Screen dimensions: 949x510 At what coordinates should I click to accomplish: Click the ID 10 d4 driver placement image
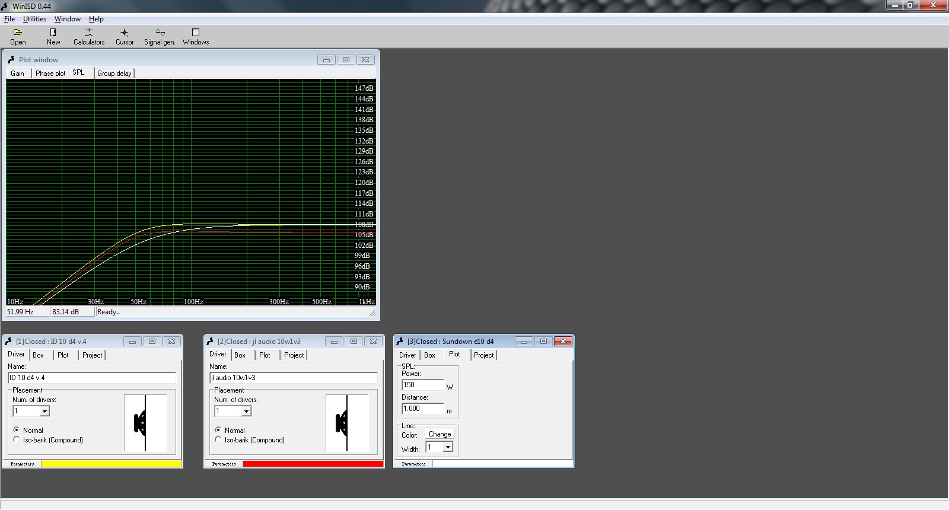point(145,423)
